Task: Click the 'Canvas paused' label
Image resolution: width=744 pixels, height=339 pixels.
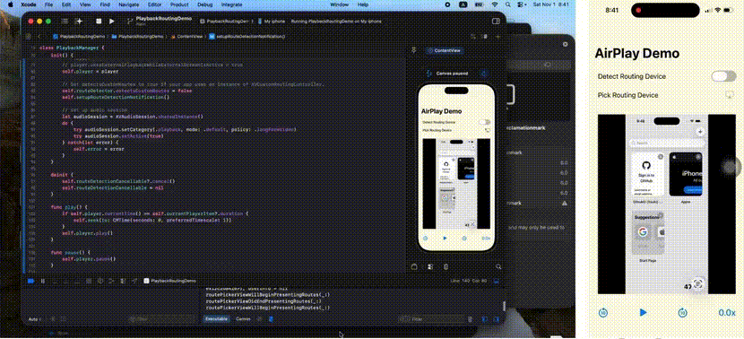Action: (452, 74)
